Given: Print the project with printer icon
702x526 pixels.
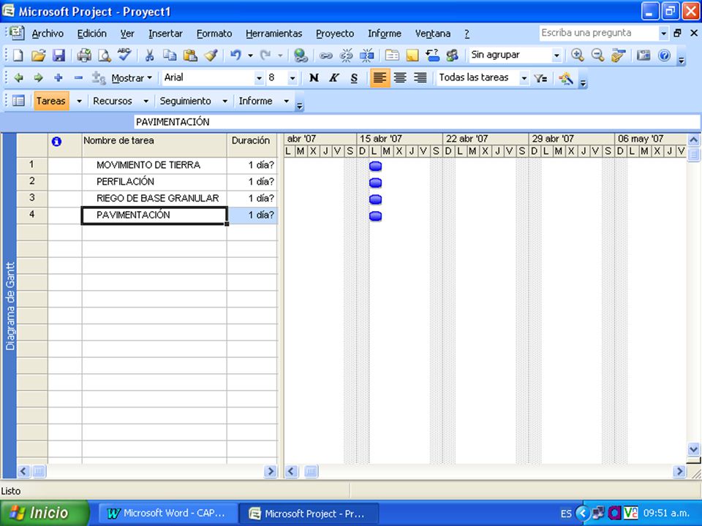Looking at the screenshot, I should coord(84,56).
